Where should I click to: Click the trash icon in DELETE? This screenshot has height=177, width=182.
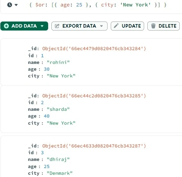[x=153, y=26]
